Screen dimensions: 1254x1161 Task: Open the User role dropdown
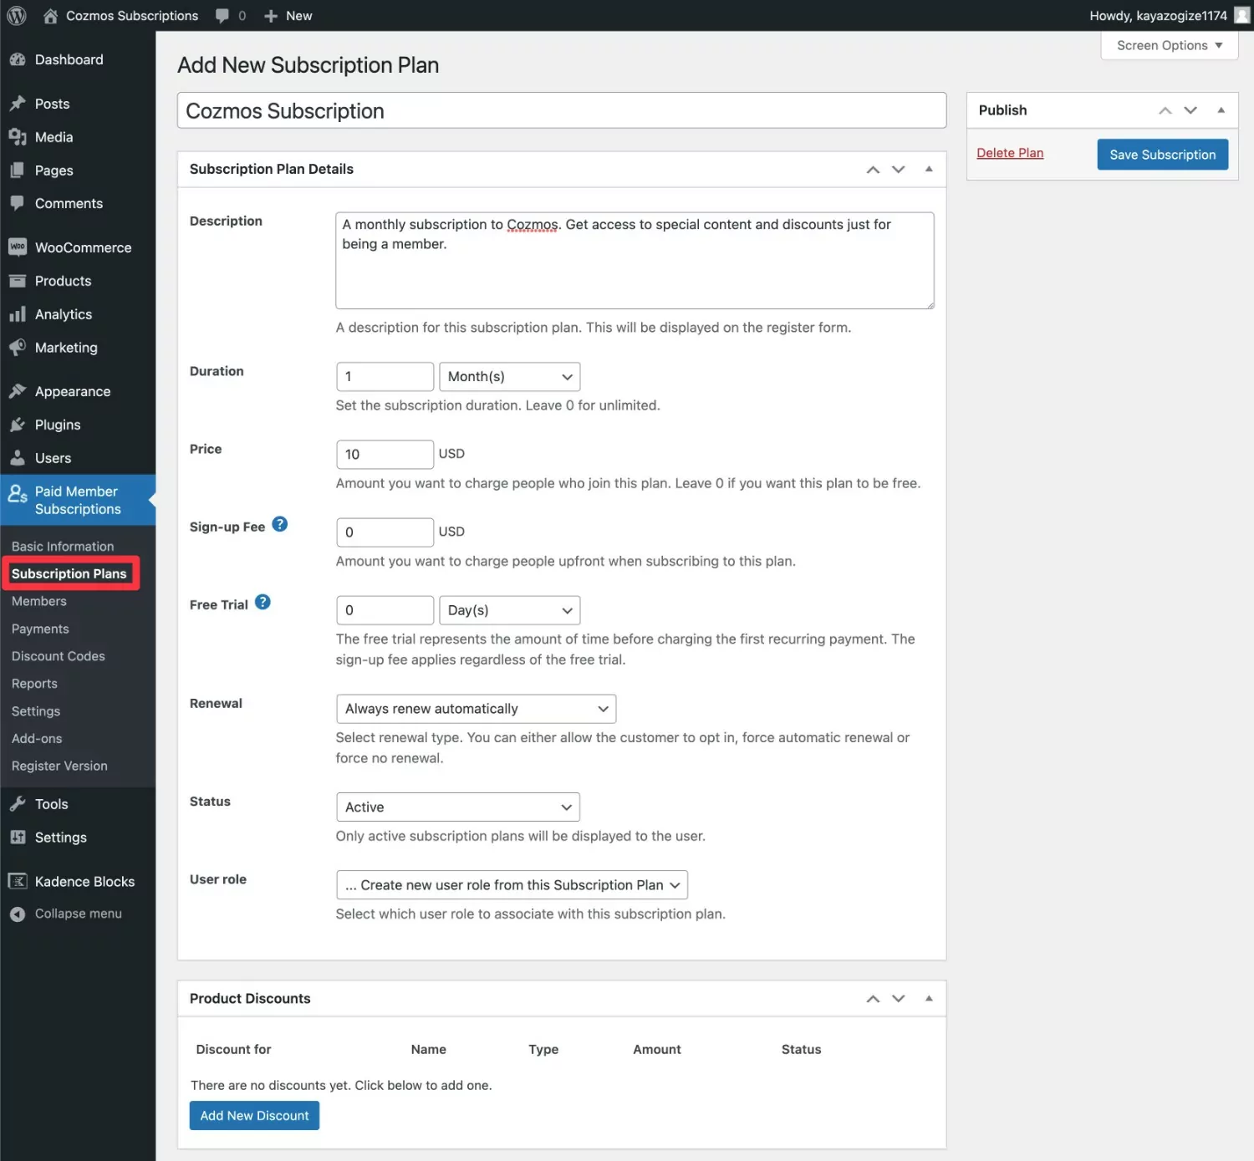(512, 885)
